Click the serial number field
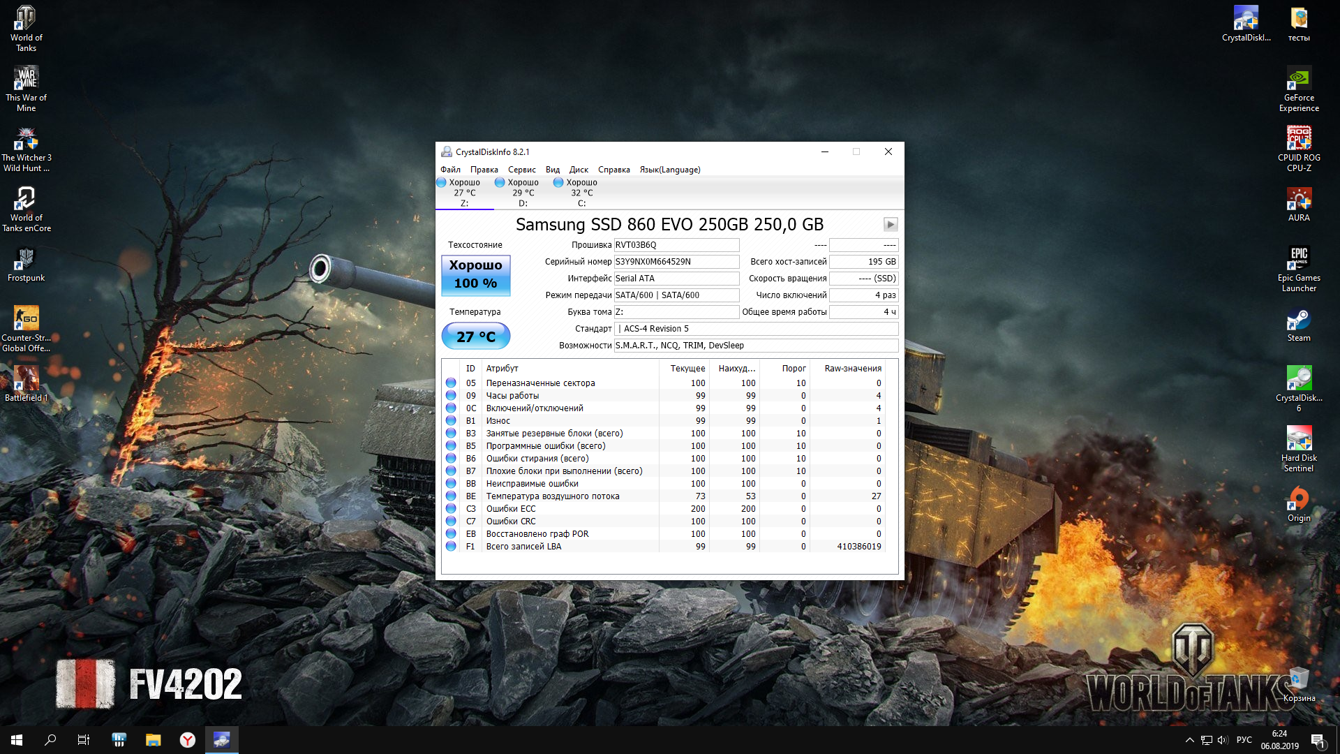This screenshot has width=1340, height=754. coord(676,262)
